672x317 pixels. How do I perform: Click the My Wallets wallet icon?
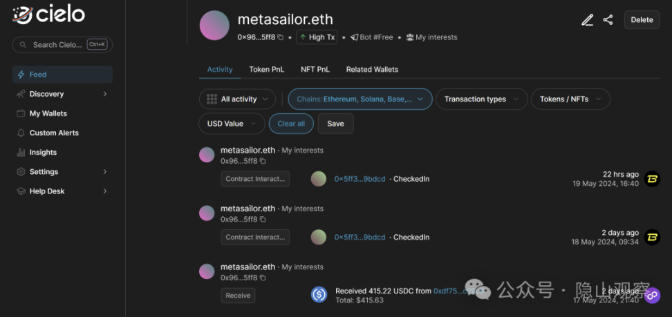[x=21, y=113]
